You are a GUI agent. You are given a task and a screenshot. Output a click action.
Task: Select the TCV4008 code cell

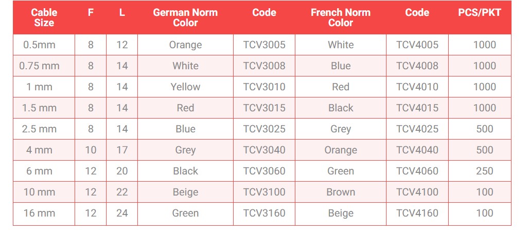coord(417,66)
